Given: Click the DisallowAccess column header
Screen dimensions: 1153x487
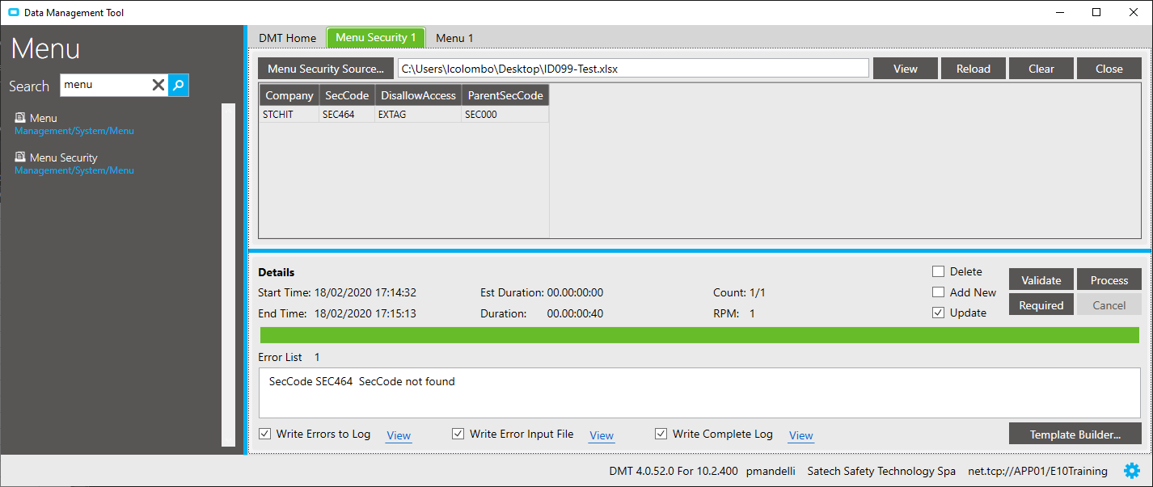Looking at the screenshot, I should point(418,95).
